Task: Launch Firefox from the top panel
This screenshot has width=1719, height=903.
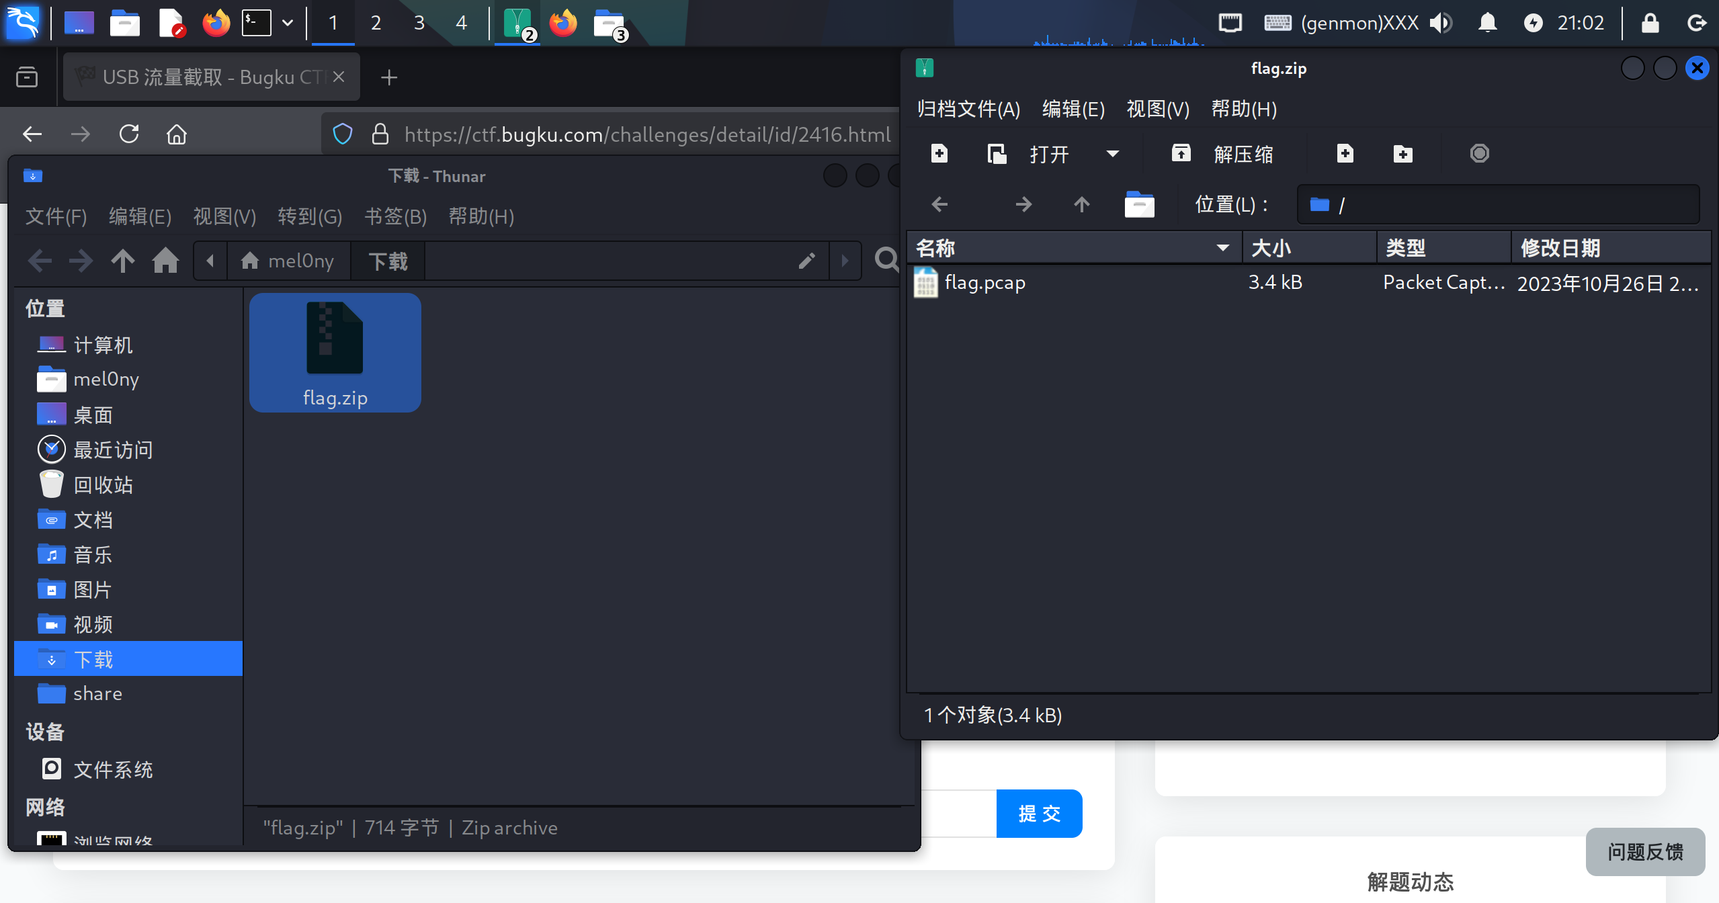Action: point(216,23)
